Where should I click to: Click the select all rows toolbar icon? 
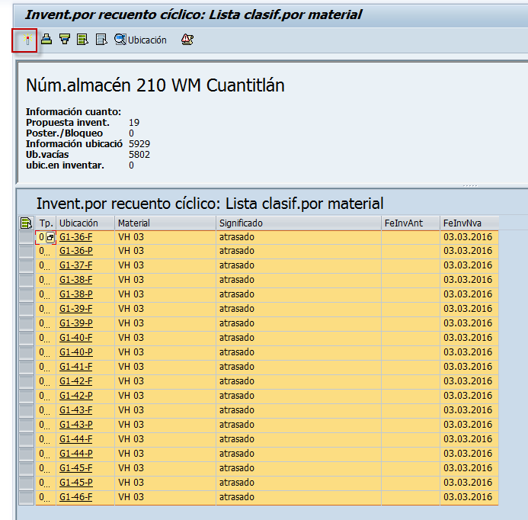pyautogui.click(x=82, y=40)
